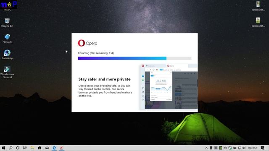Open the Windows Start menu

3,148
